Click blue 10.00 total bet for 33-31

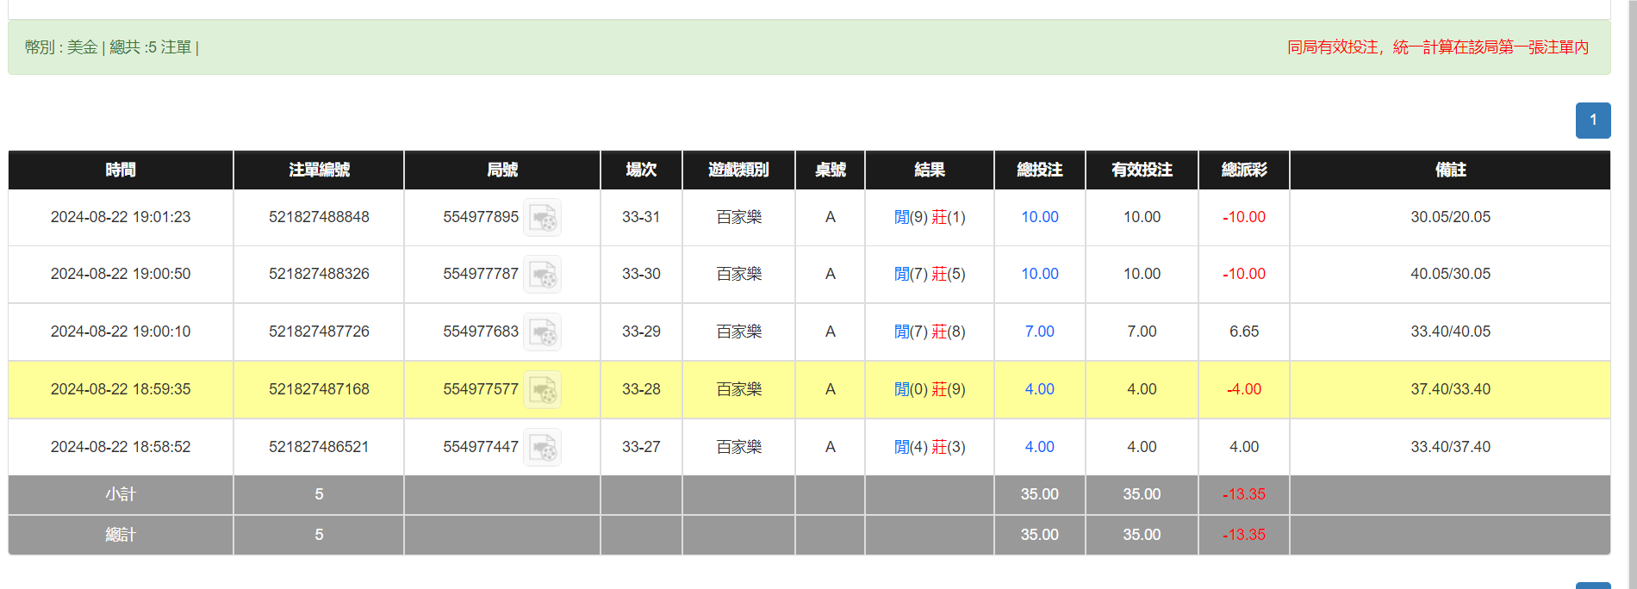pyautogui.click(x=1039, y=217)
